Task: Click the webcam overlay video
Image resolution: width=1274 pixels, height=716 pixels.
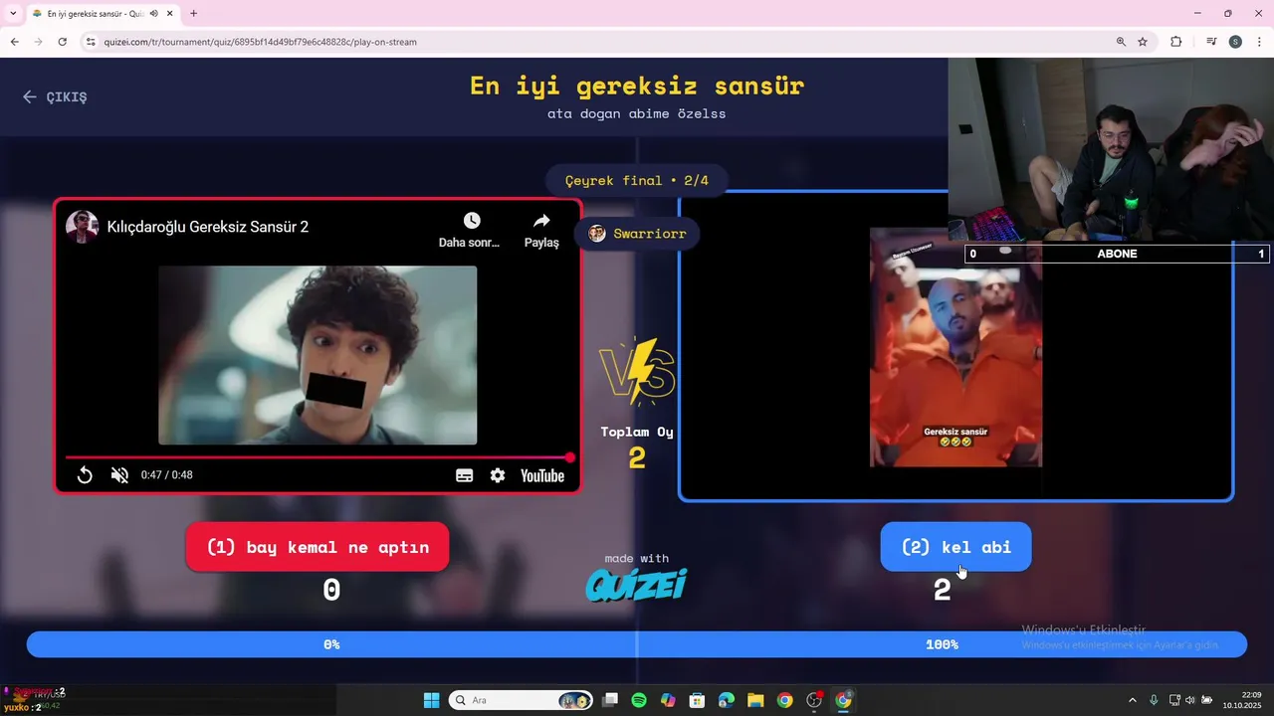Action: (1111, 149)
